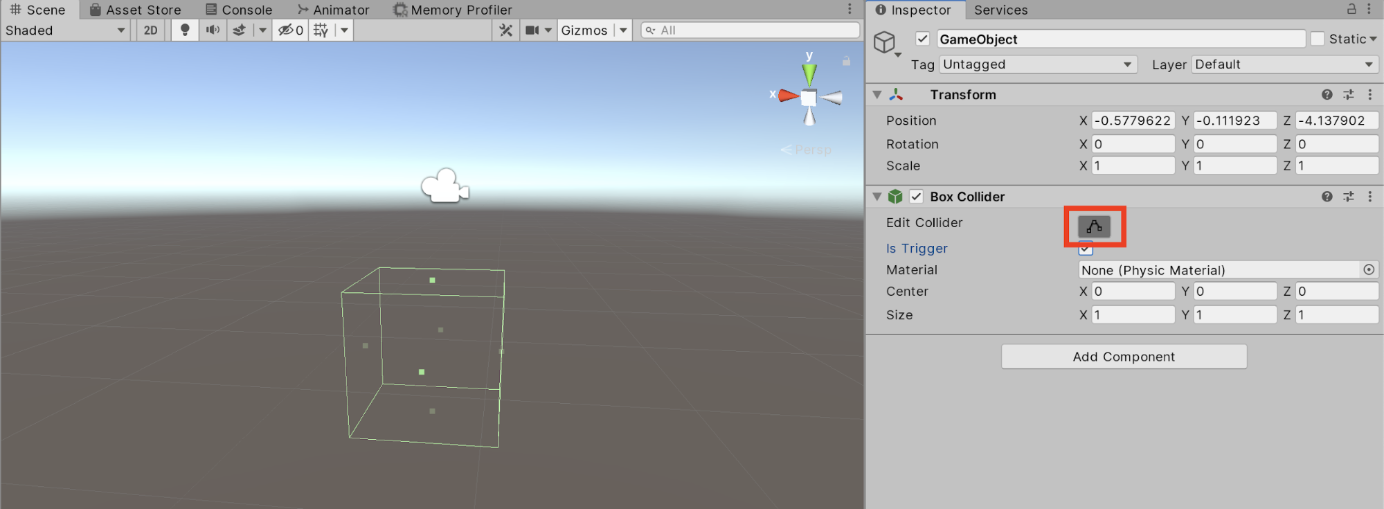This screenshot has height=509, width=1384.
Task: Toggle scene lighting with the lightbulb icon
Action: [x=184, y=30]
